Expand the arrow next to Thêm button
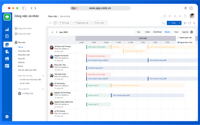 [x=180, y=23]
